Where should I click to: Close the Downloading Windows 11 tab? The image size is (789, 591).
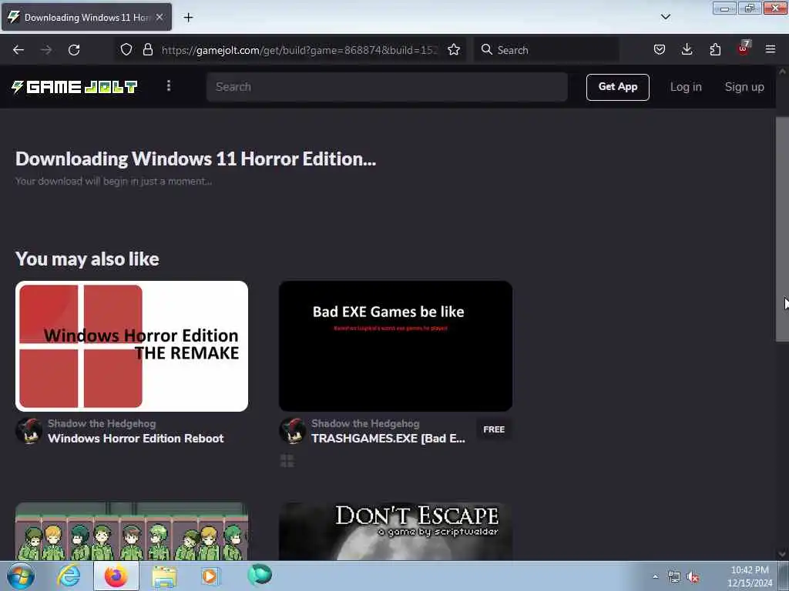159,17
